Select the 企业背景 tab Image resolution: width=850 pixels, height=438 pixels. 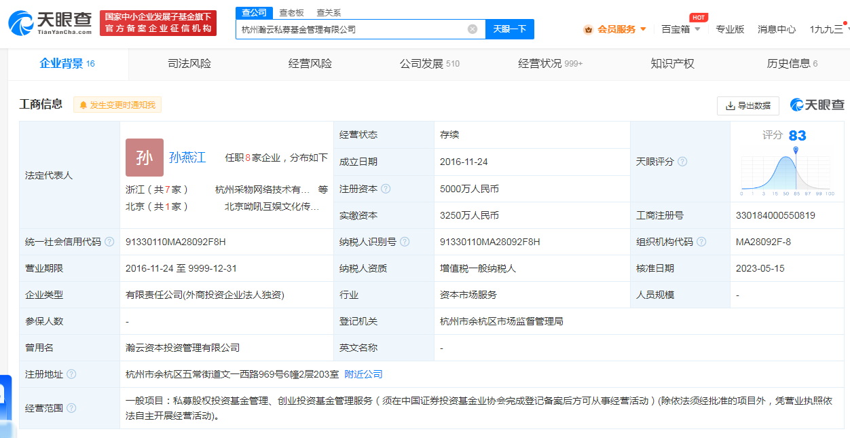pos(67,64)
